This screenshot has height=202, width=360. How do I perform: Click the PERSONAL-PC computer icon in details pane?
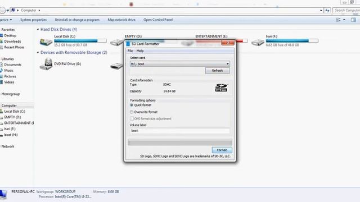(x=3, y=195)
